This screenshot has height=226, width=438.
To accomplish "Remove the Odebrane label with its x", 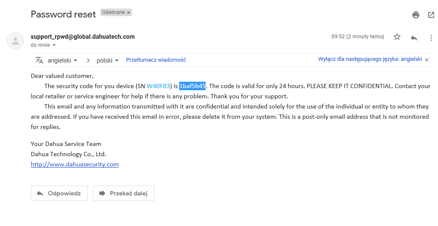I will pyautogui.click(x=128, y=12).
